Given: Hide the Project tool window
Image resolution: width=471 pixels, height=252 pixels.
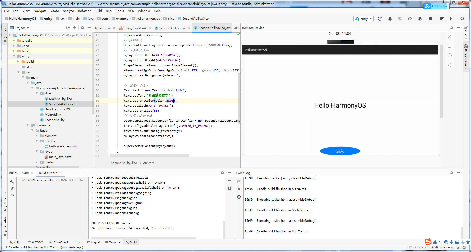Looking at the screenshot, I should tap(89, 28).
